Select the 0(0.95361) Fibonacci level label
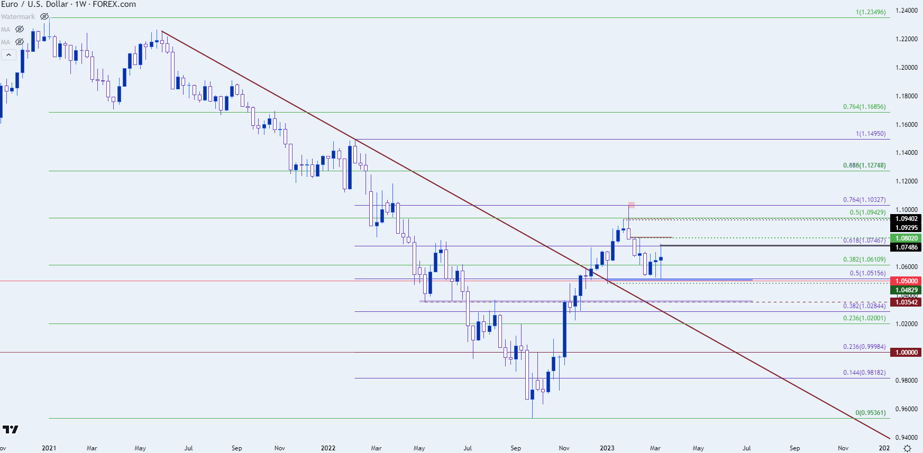Viewport: 923px width, 453px height. 870,413
